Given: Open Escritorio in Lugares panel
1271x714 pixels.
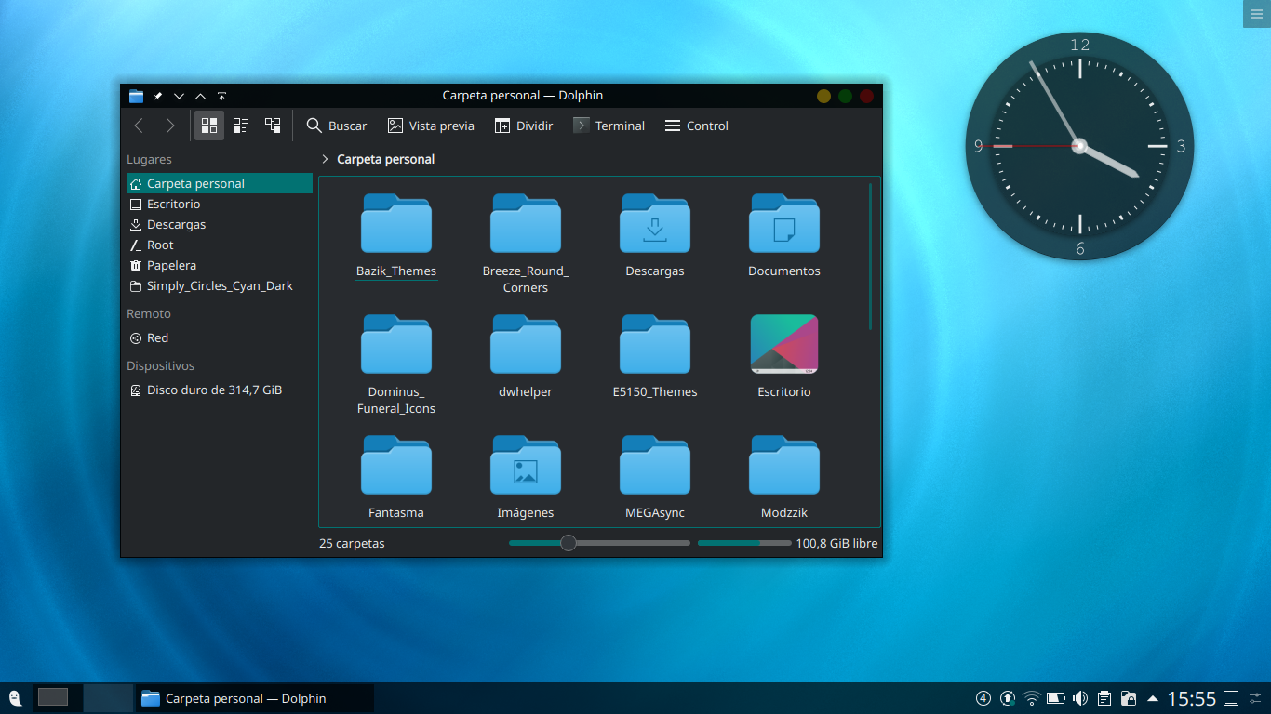Looking at the screenshot, I should pyautogui.click(x=220, y=204).
